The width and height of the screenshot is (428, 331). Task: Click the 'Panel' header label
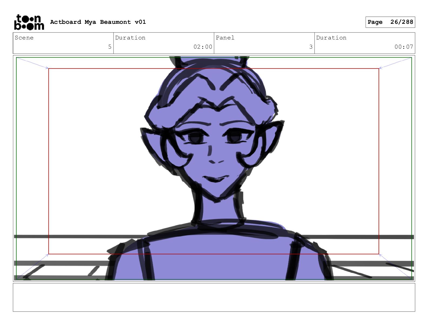[x=225, y=38]
